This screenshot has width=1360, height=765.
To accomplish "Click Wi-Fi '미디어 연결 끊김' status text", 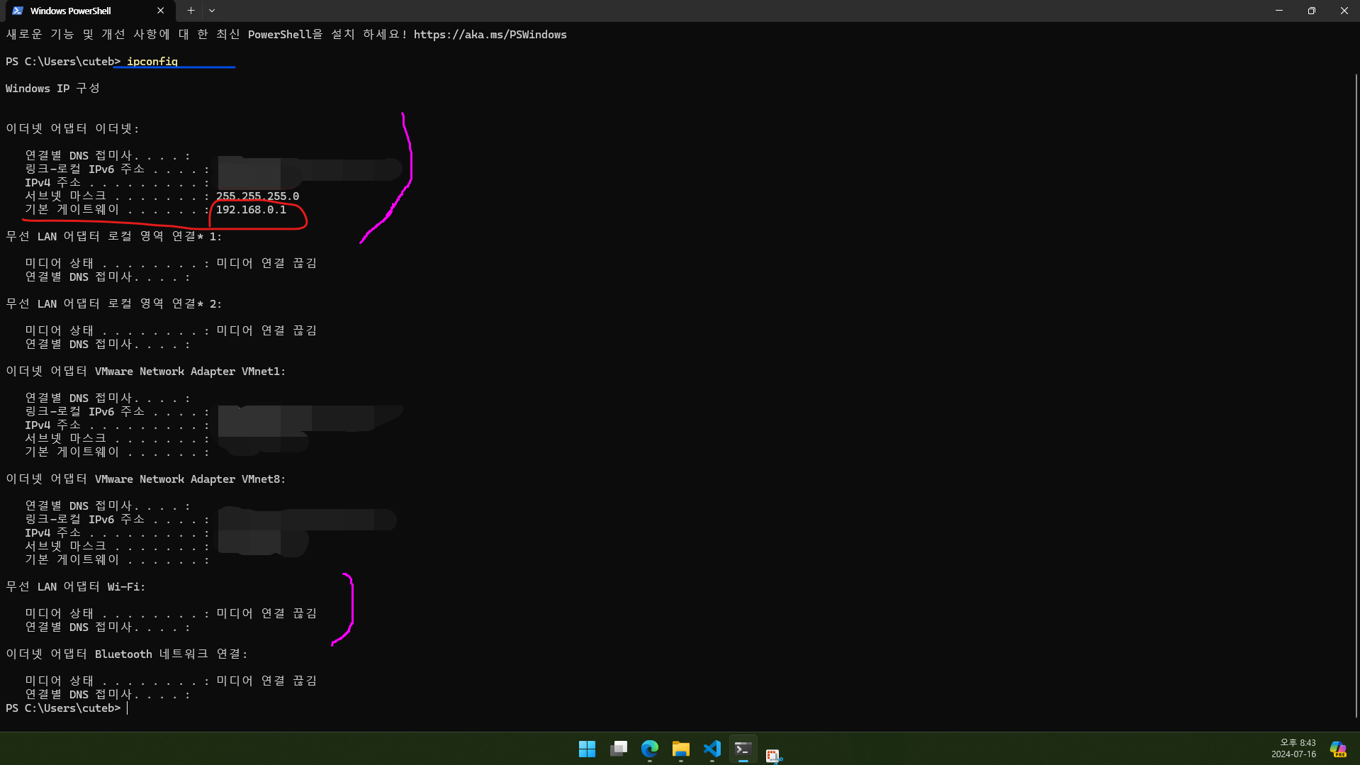I will click(x=266, y=614).
